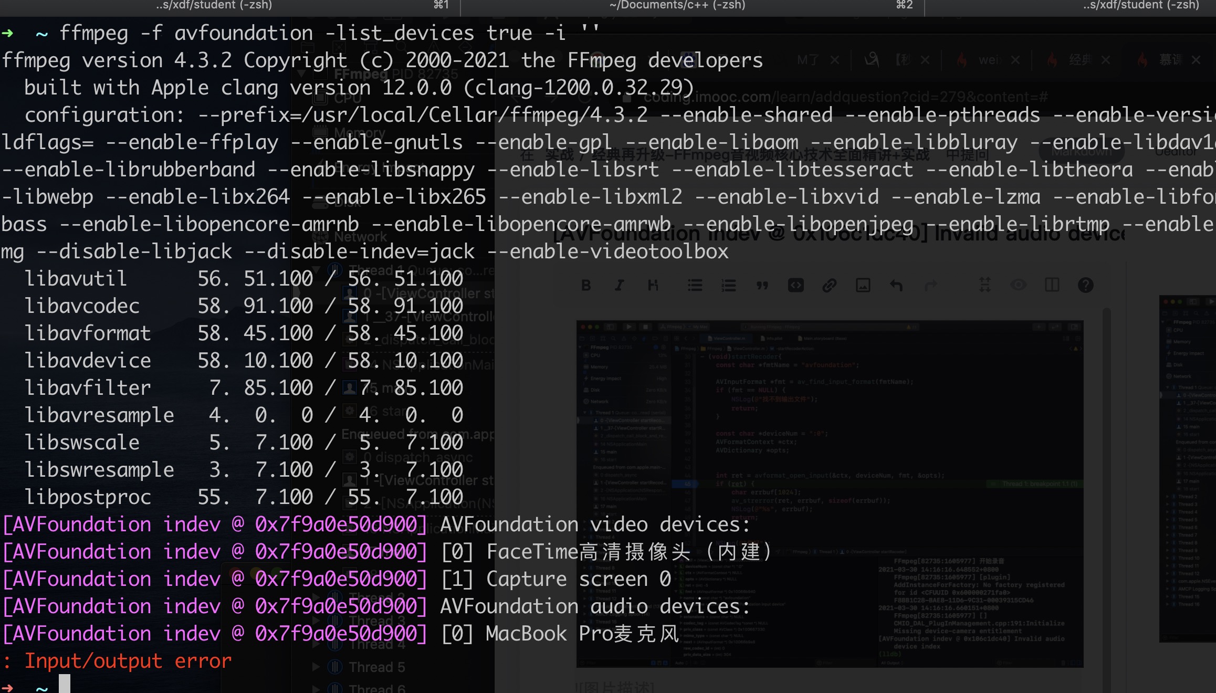Image resolution: width=1216 pixels, height=693 pixels.
Task: Insert an ordered list using the editor toolbar
Action: tap(729, 285)
